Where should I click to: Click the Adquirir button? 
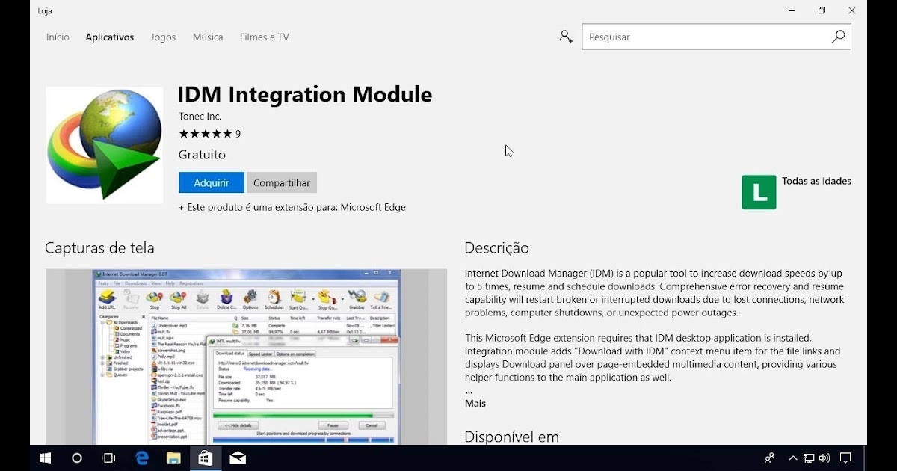[x=212, y=182]
